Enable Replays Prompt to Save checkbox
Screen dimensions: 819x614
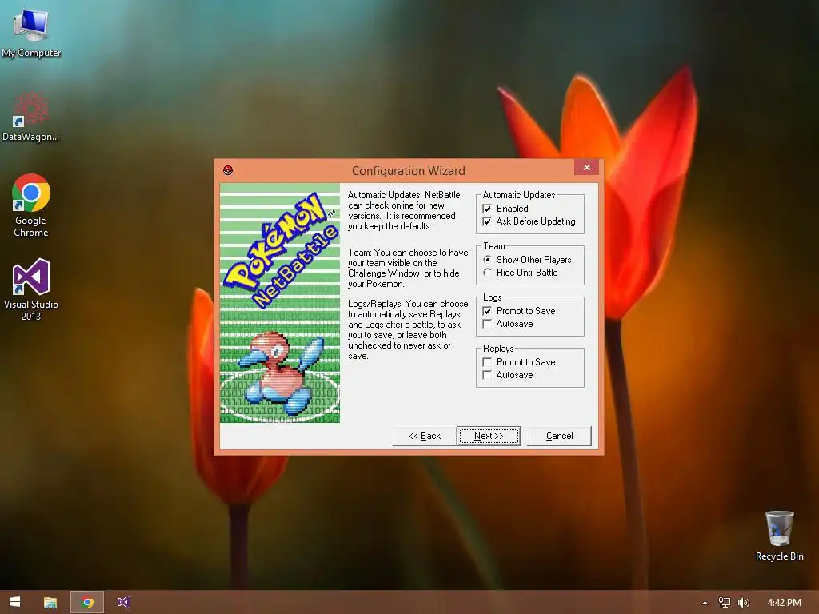click(487, 362)
